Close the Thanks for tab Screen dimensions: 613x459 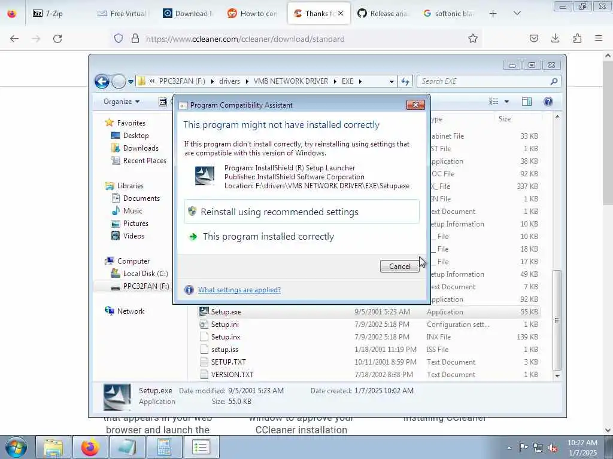point(341,14)
